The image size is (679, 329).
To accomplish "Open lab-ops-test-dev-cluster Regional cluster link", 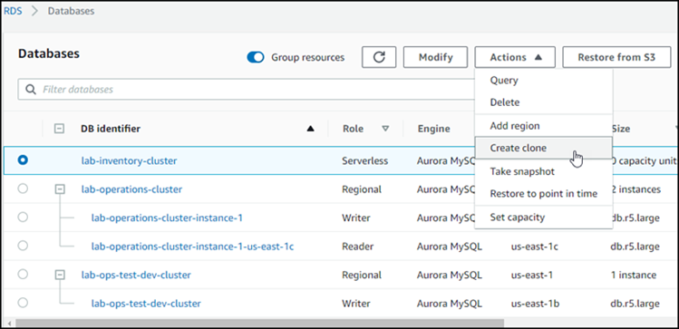I will click(x=136, y=275).
